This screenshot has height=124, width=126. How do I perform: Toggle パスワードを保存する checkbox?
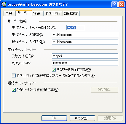click(54, 70)
